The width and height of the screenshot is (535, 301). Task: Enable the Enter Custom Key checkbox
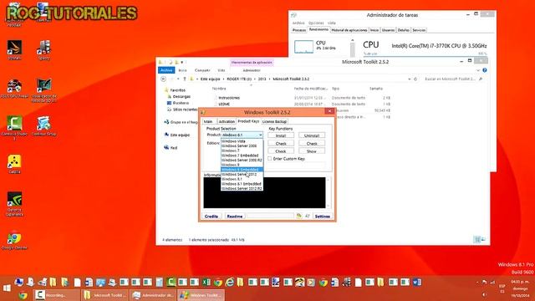coord(270,159)
